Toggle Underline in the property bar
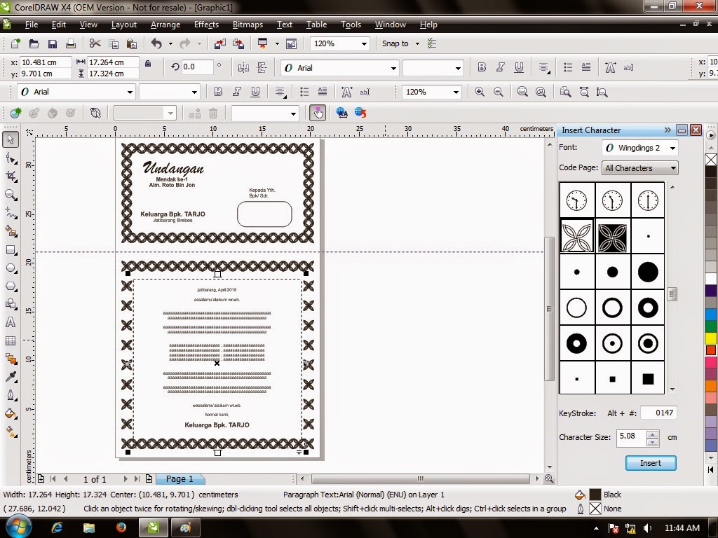This screenshot has height=538, width=718. pyautogui.click(x=519, y=67)
